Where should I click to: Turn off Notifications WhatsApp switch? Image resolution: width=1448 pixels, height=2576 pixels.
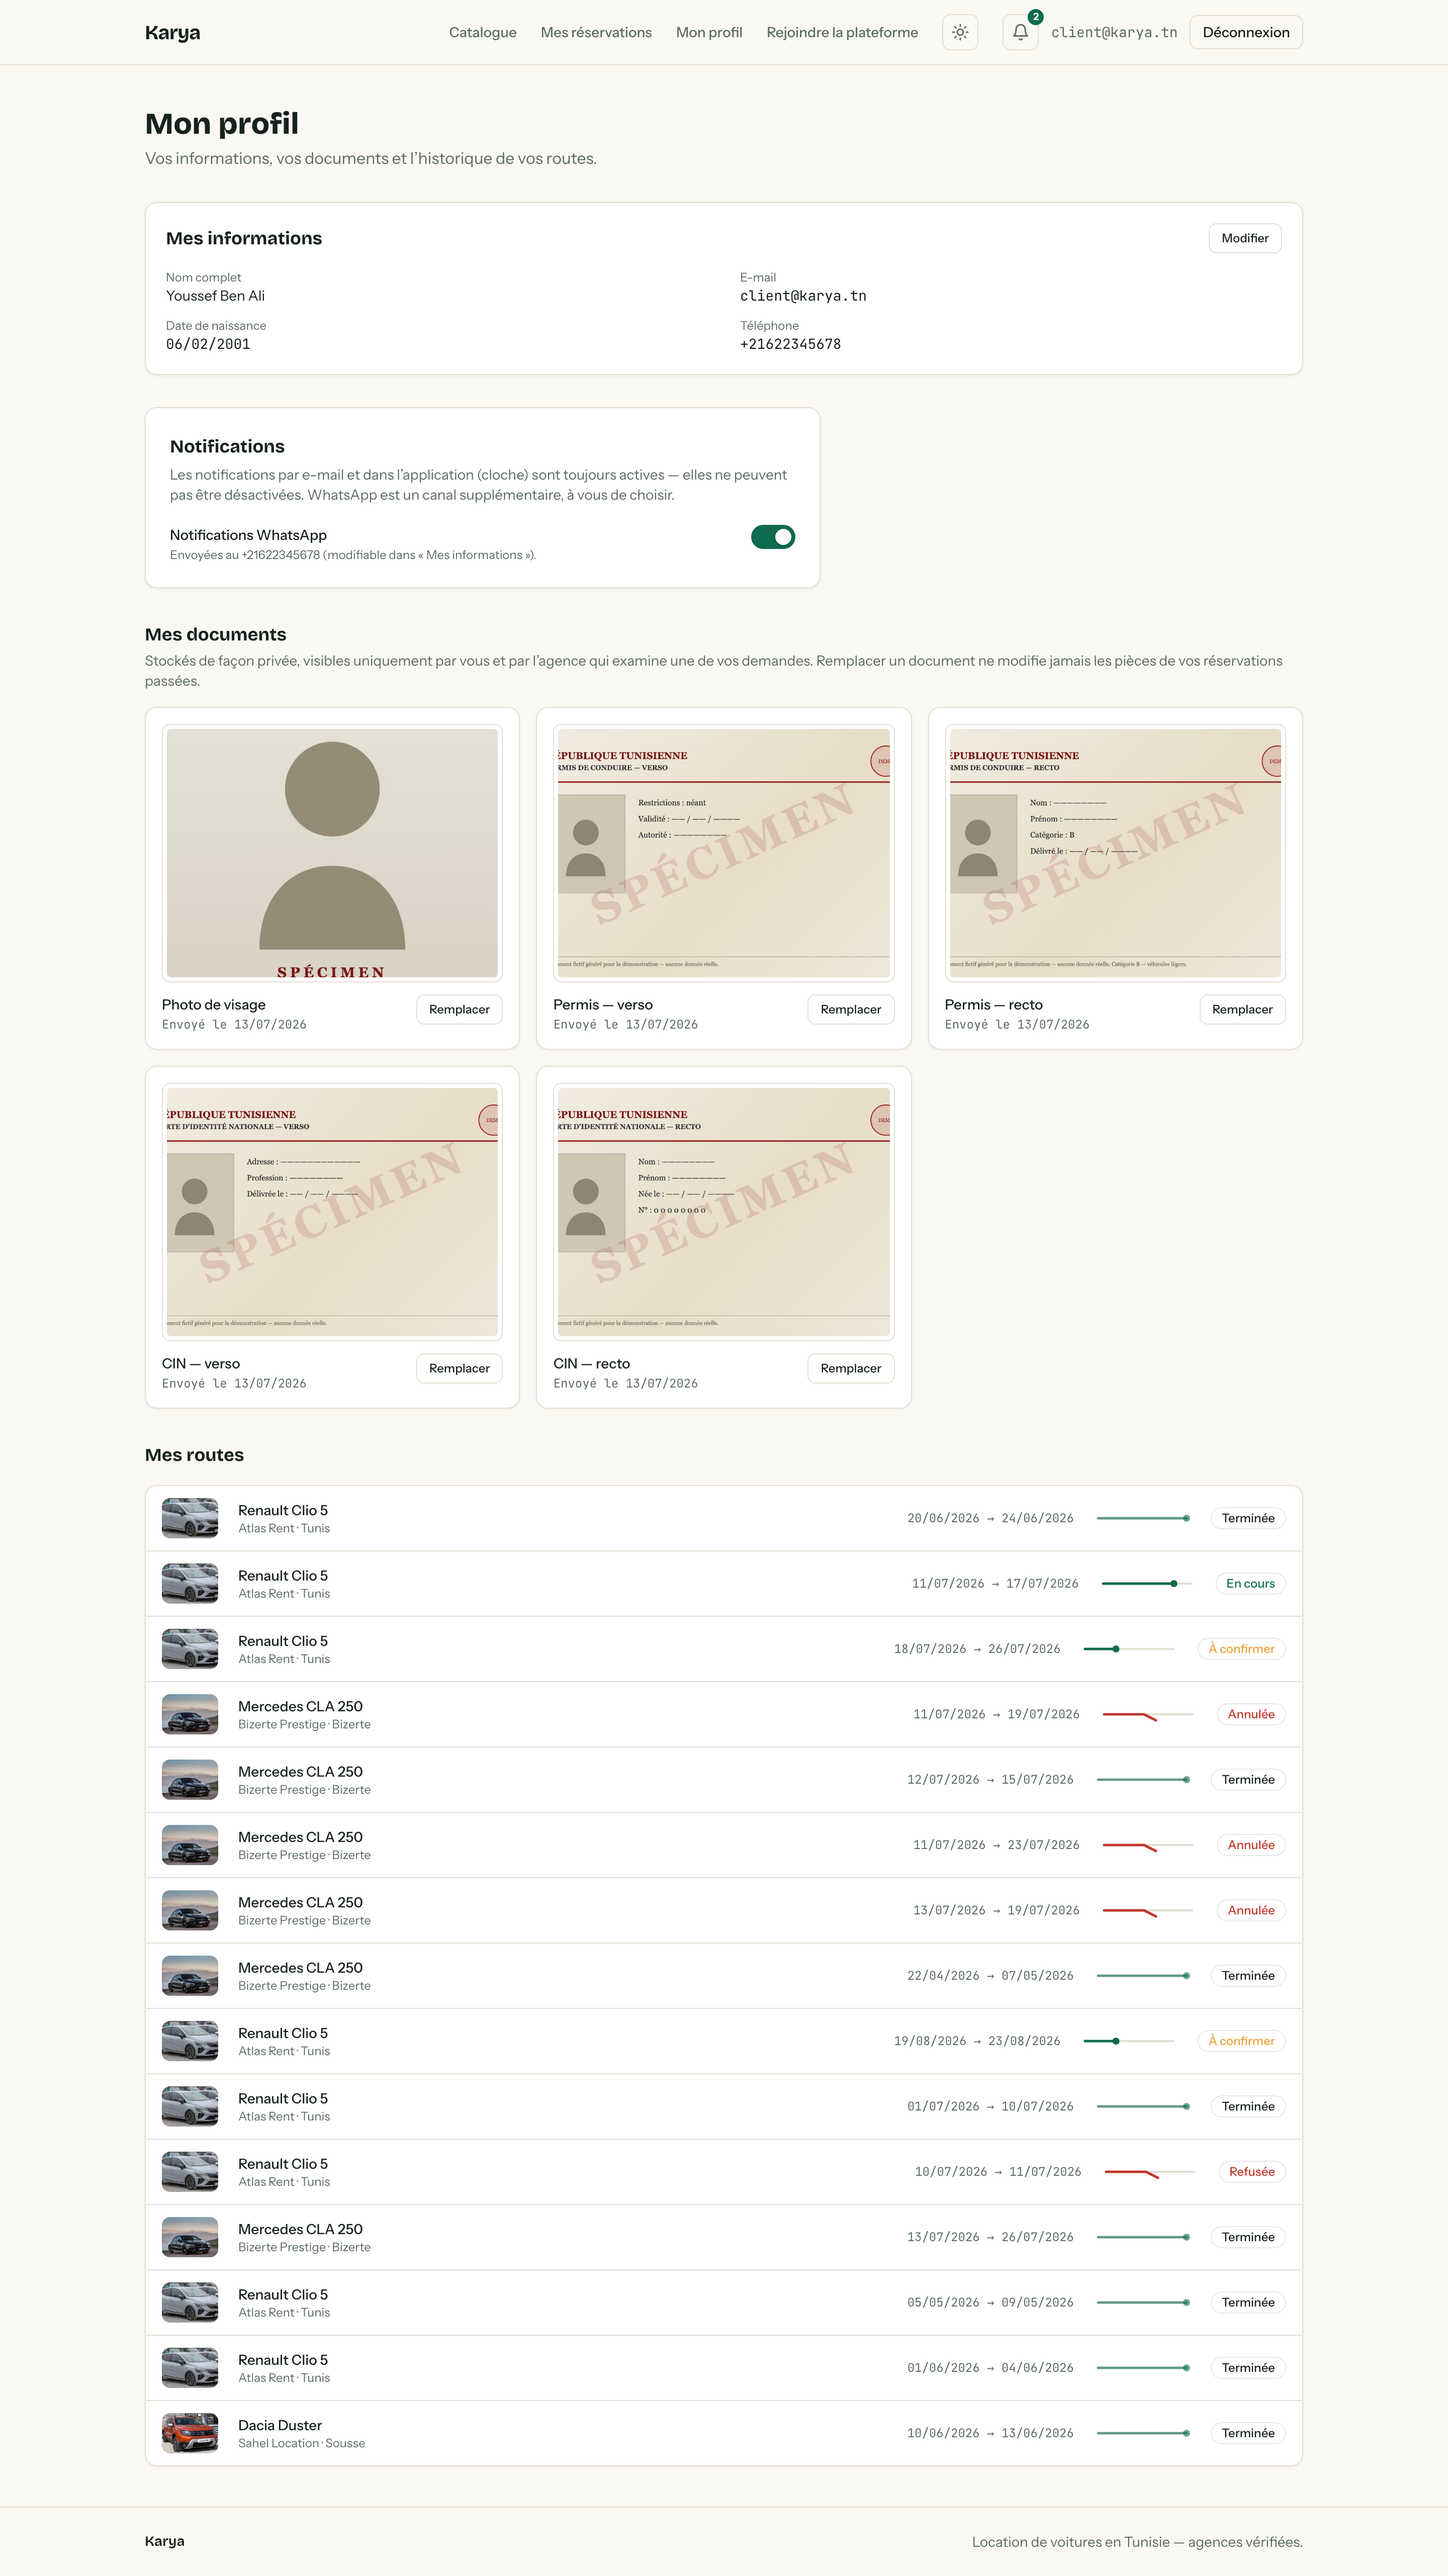772,537
